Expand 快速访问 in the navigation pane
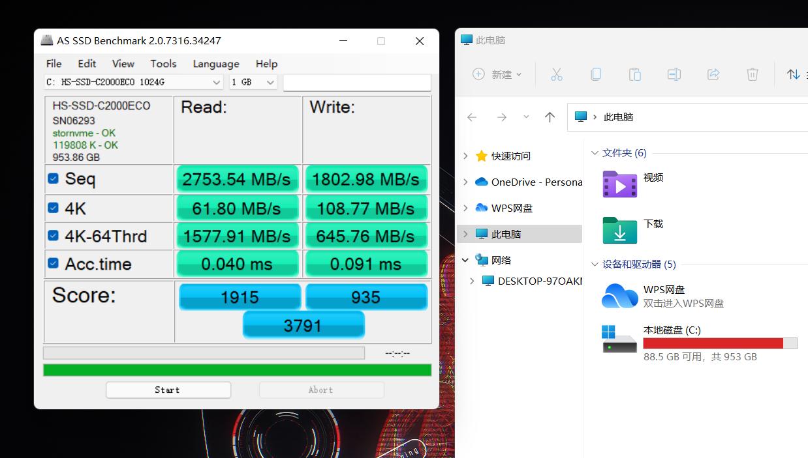808x458 pixels. (x=465, y=156)
